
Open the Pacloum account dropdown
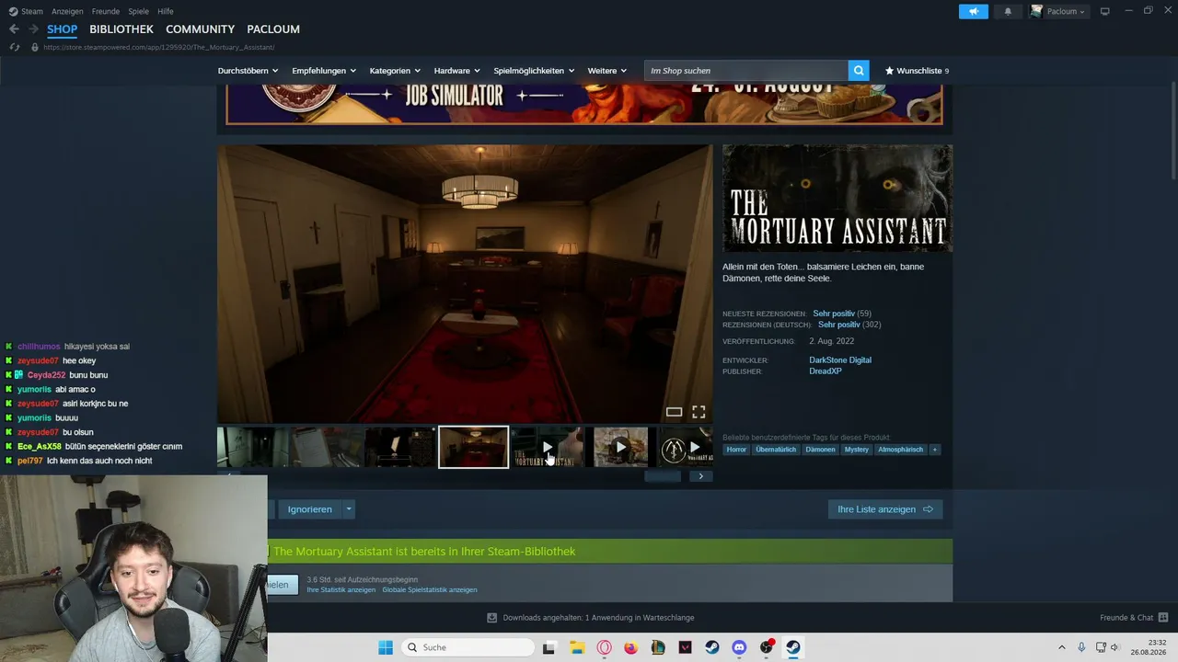pos(1058,11)
